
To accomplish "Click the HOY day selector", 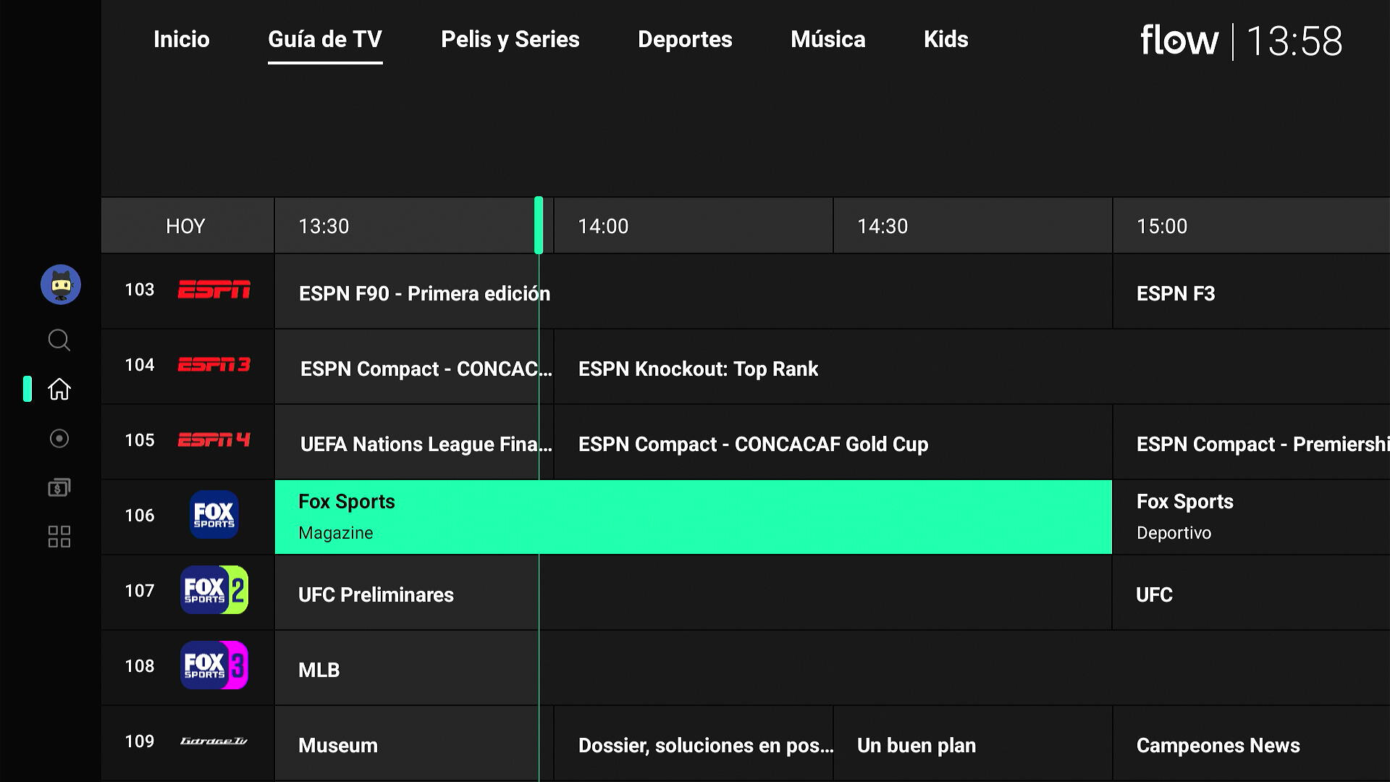I will (186, 226).
